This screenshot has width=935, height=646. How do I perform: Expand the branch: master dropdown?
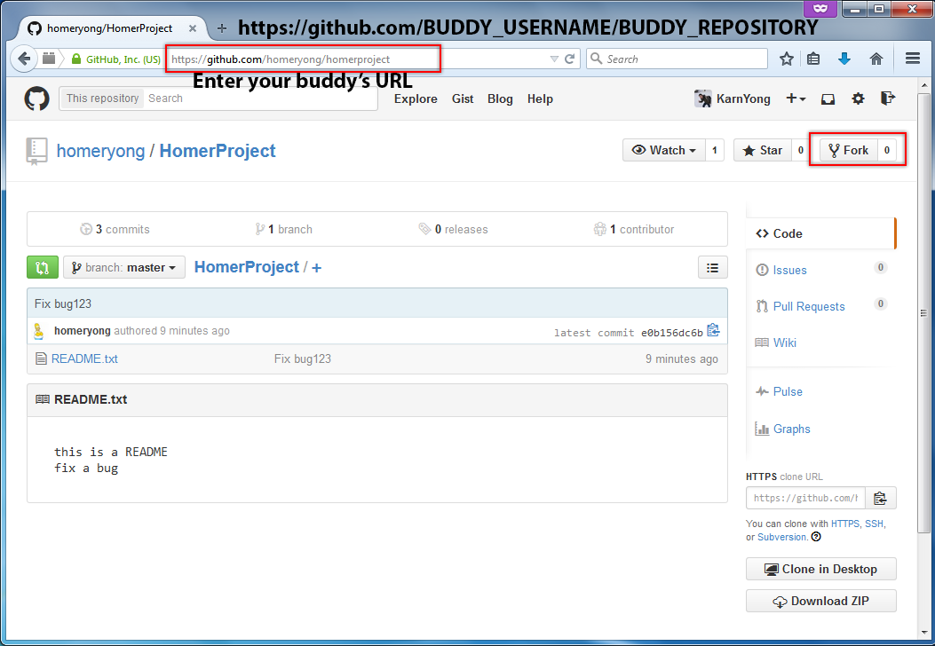point(124,267)
